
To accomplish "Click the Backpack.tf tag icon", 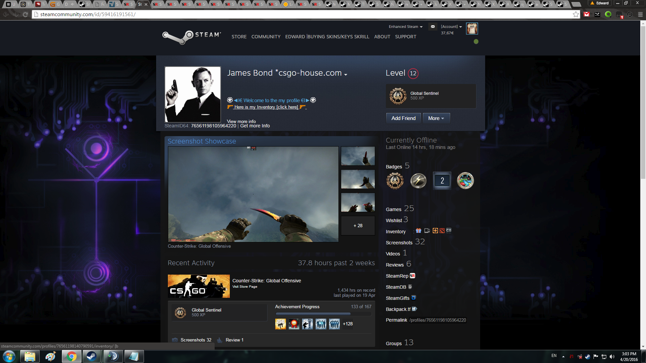I will [x=415, y=309].
